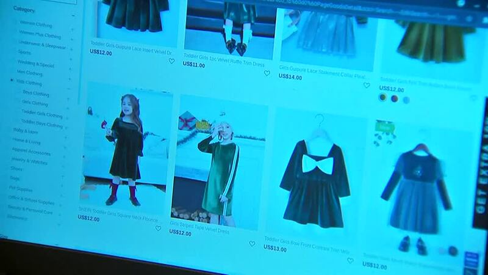Image resolution: width=488 pixels, height=275 pixels.
Task: Open Girls Clothing subcategory
Action: click(35, 103)
